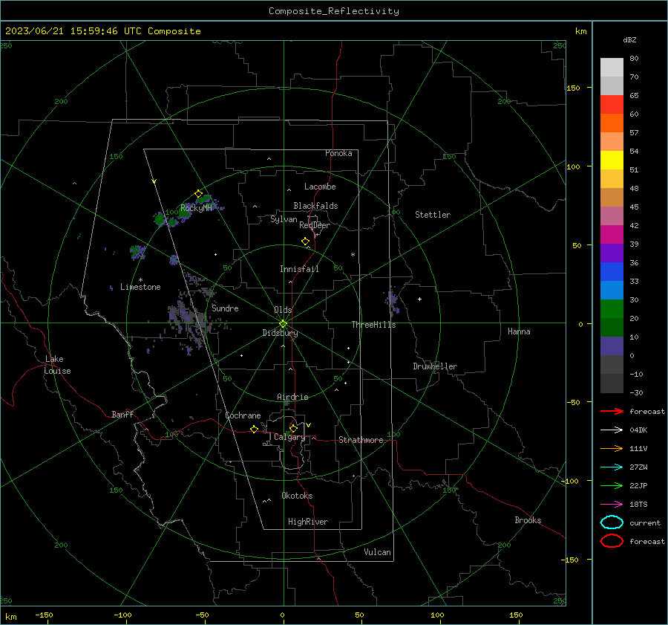Click the ThreeHills label
The width and height of the screenshot is (668, 625).
tap(373, 325)
